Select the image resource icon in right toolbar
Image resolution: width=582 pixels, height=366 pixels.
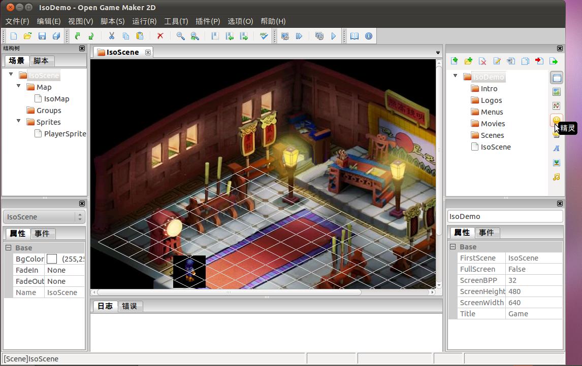pyautogui.click(x=556, y=92)
